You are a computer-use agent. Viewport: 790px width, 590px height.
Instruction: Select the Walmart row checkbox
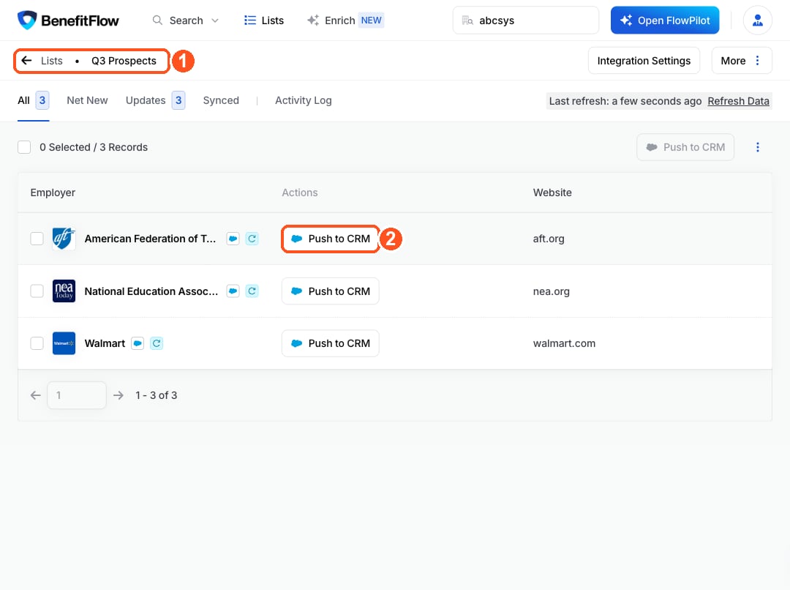point(37,343)
